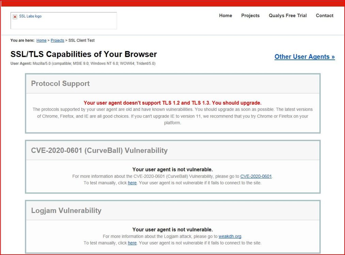Screen dimensions: 345x255
Task: Open the CVE-2020-0601 information link
Action: tap(256, 176)
